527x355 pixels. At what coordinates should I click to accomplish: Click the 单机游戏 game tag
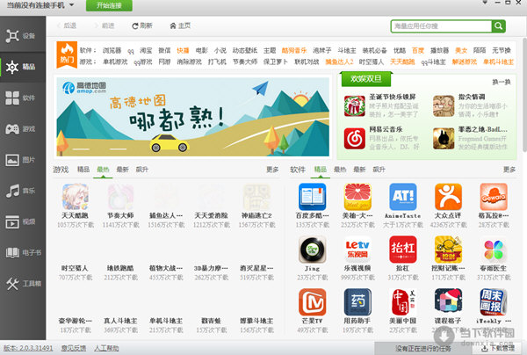click(115, 62)
